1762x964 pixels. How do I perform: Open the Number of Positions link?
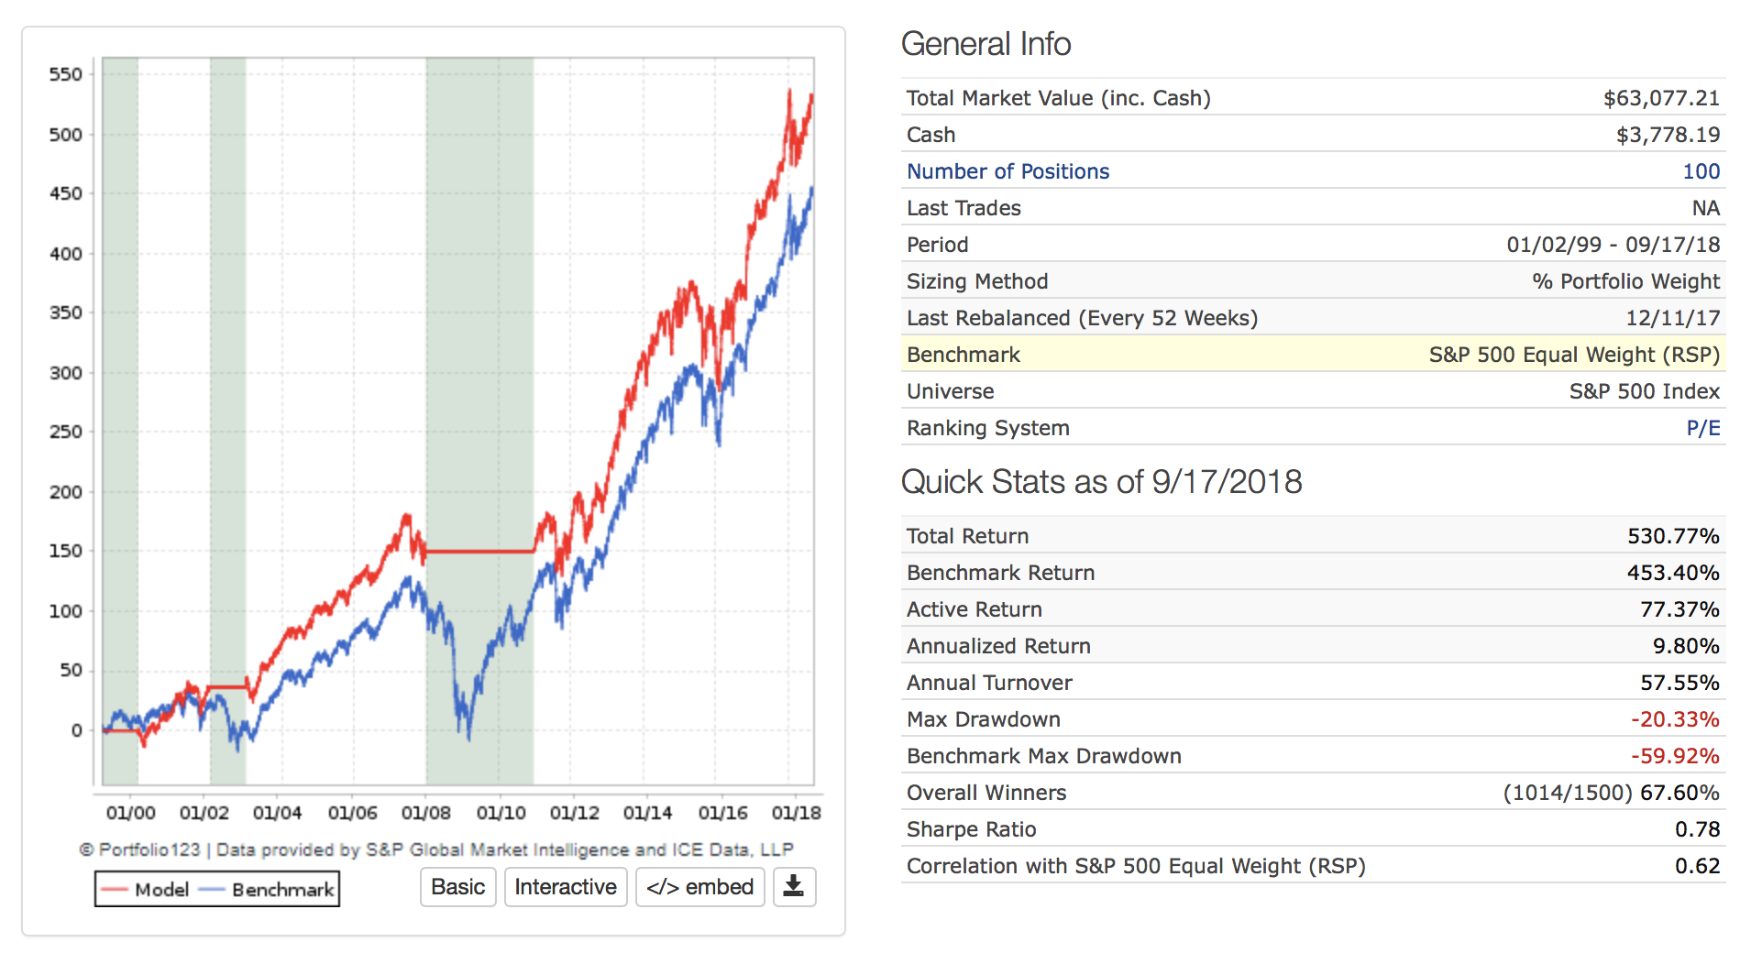pyautogui.click(x=1008, y=171)
